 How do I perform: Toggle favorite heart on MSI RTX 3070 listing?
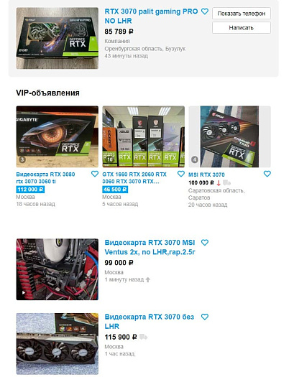click(267, 174)
